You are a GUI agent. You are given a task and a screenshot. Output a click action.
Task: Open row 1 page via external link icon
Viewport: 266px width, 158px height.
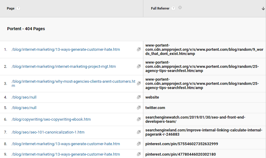139,50
